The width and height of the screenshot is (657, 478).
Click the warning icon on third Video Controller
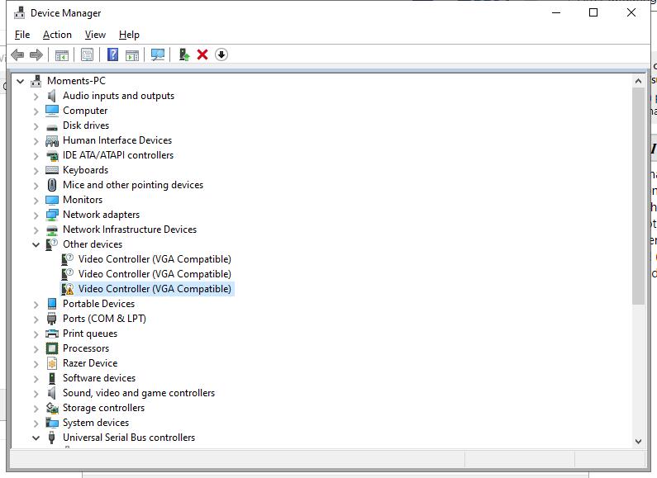coord(68,289)
